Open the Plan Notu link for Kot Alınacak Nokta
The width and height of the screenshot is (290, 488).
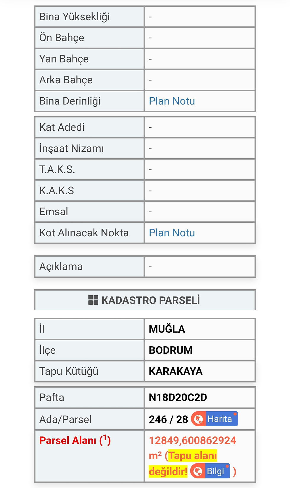click(x=172, y=233)
